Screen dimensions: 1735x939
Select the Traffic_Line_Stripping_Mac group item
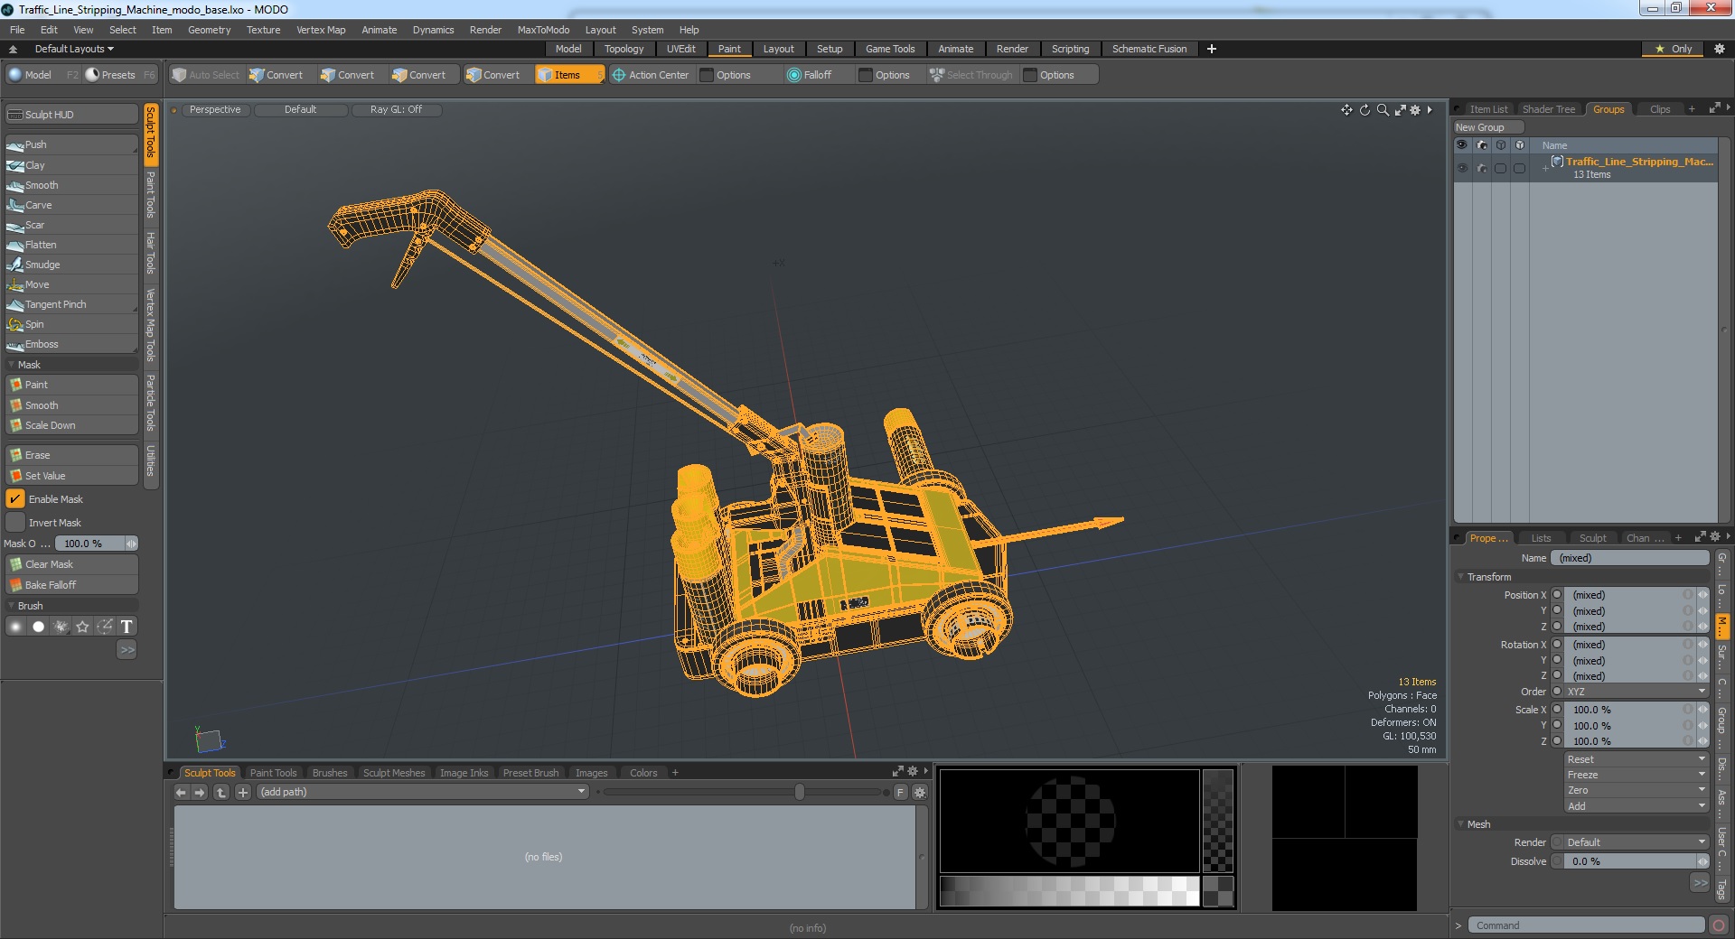[1637, 168]
